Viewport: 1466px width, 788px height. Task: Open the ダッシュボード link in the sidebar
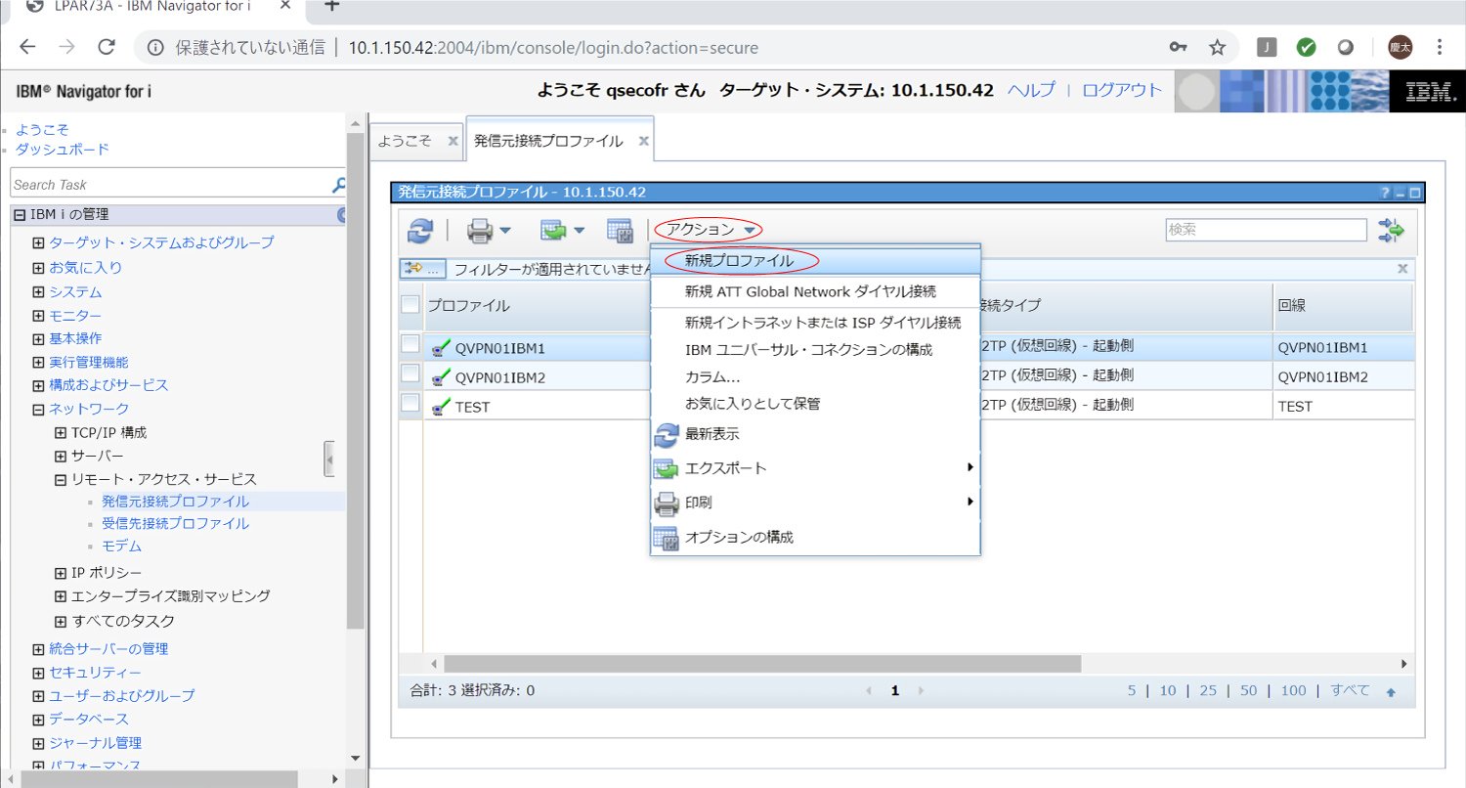63,149
